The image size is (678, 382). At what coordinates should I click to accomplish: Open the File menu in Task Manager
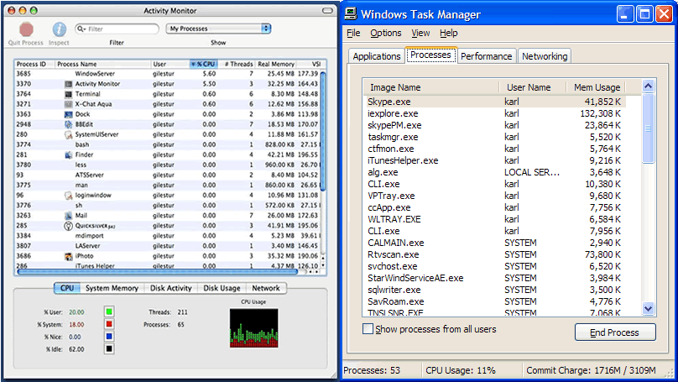point(353,33)
